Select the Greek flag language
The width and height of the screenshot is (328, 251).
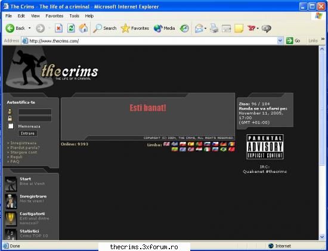(182, 149)
